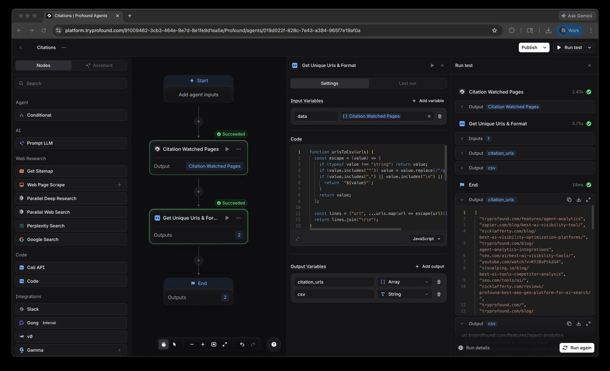This screenshot has width=610, height=371.
Task: Open the JavaScript language dropdown
Action: (426, 238)
